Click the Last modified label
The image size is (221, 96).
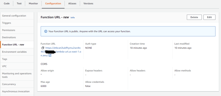pyautogui.click(x=182, y=44)
